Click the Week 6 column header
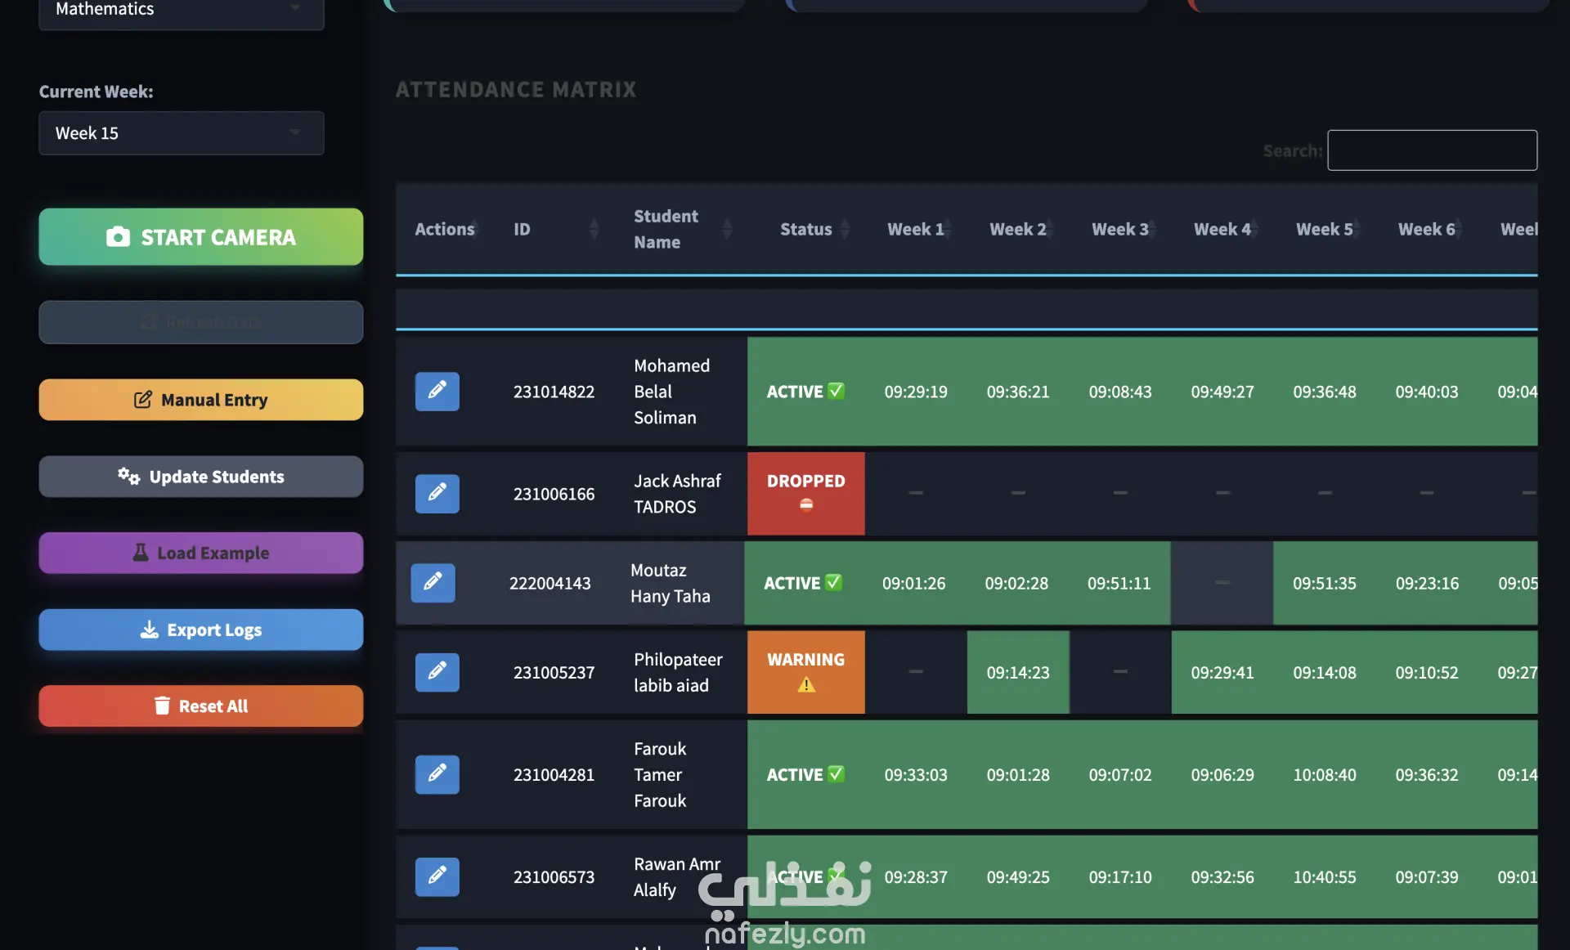 [1426, 229]
